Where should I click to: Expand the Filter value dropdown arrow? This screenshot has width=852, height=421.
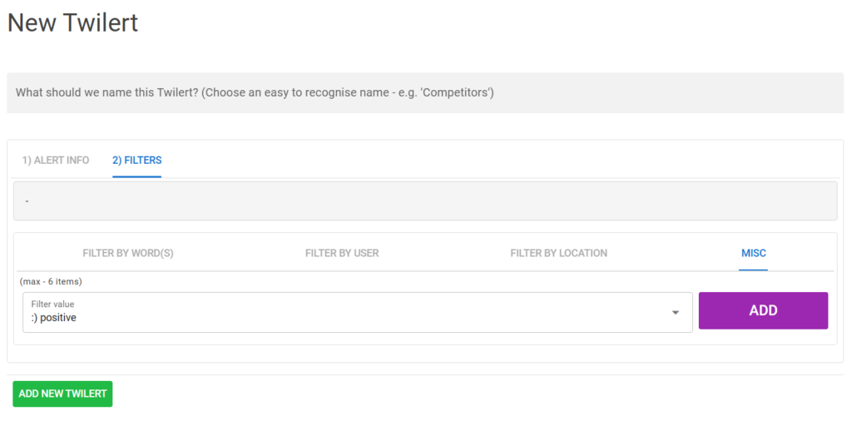(x=676, y=313)
